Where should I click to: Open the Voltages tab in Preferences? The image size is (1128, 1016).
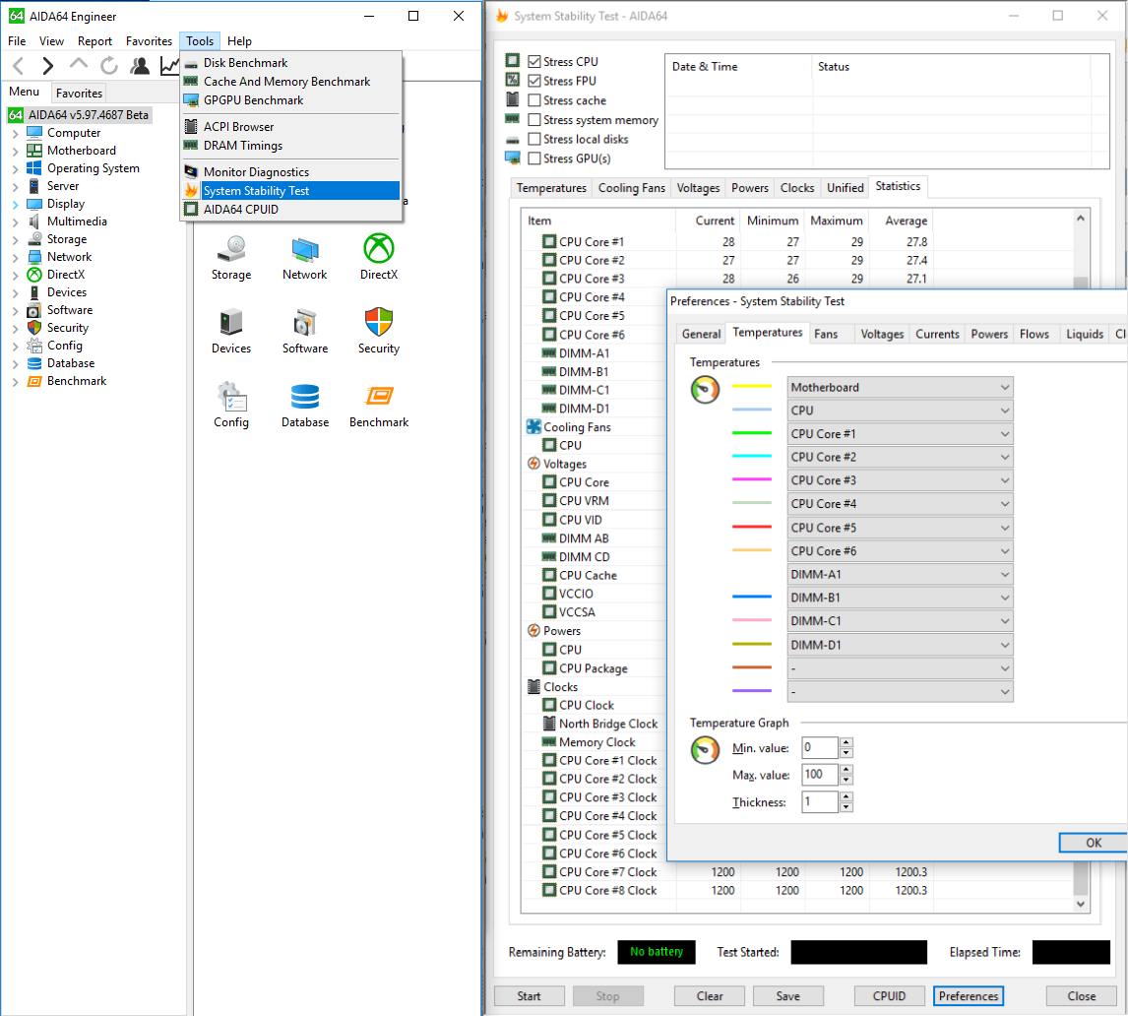[x=882, y=334]
